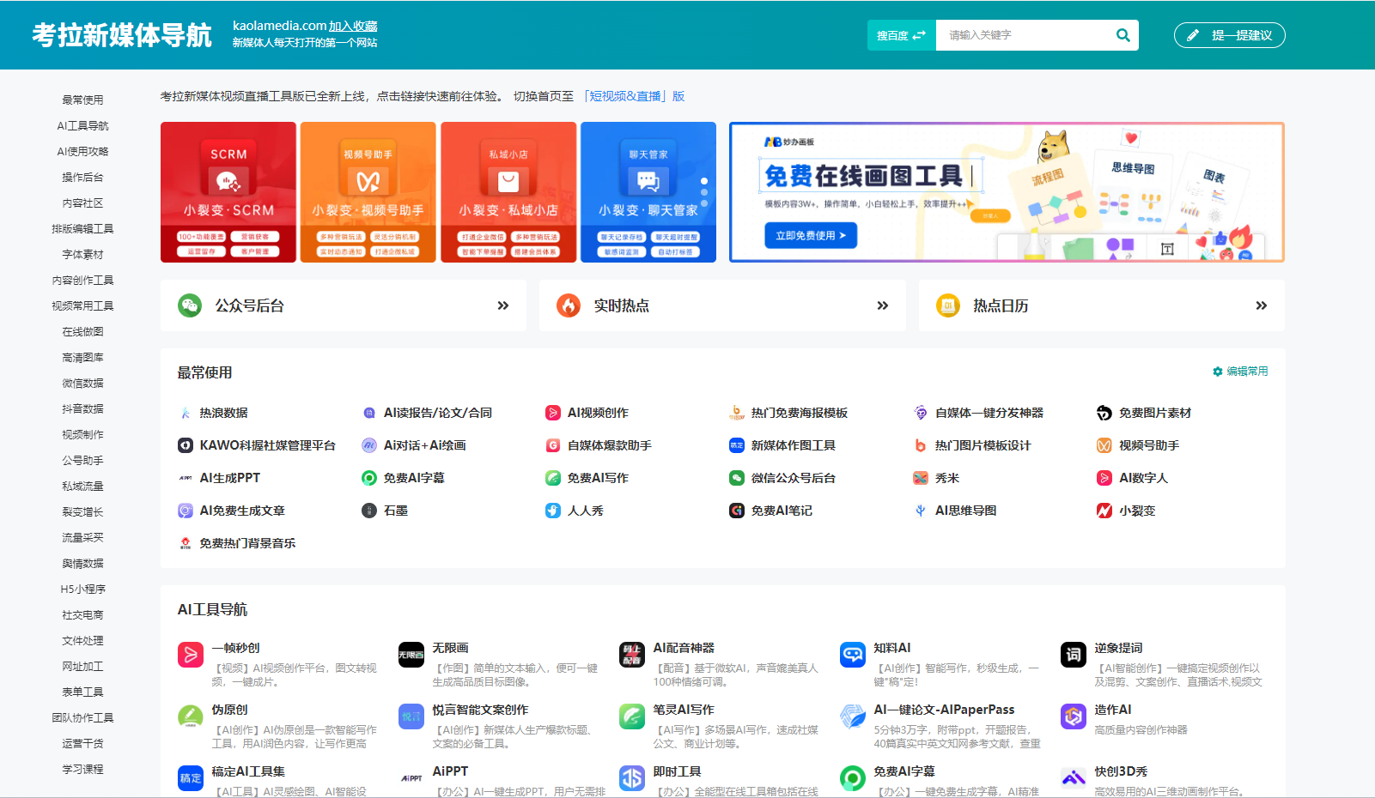Select 高清图库 in the sidebar
Screen dimensions: 1375x798
(82, 357)
